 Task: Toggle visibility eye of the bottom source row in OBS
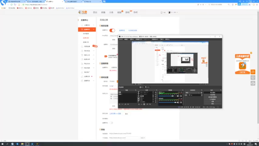click(153, 102)
